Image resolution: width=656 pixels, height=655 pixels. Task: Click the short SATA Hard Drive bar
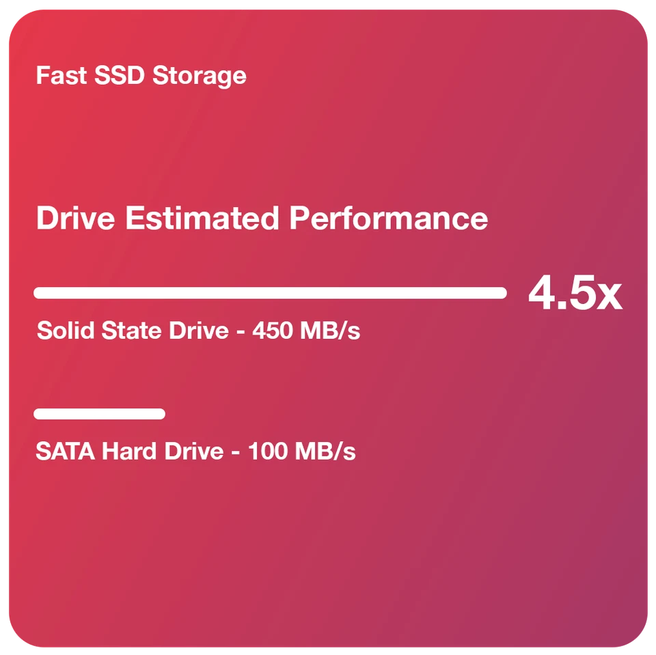coord(99,414)
